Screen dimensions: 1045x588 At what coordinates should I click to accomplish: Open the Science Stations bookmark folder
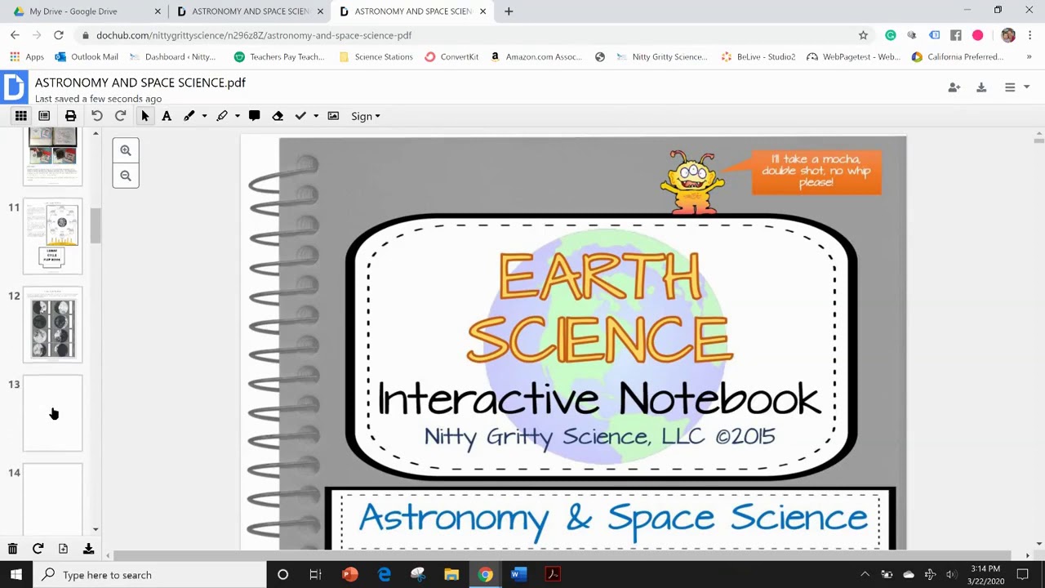tap(376, 57)
